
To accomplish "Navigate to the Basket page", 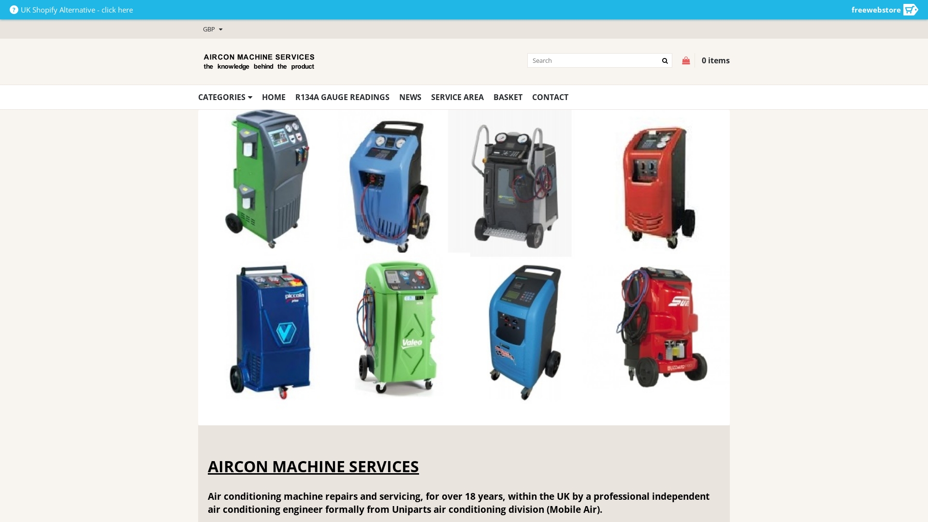I will (x=508, y=97).
